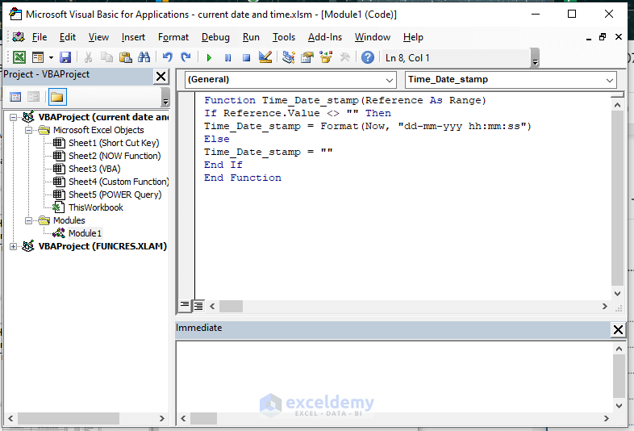This screenshot has width=634, height=431.
Task: Open the Run menu
Action: click(251, 37)
